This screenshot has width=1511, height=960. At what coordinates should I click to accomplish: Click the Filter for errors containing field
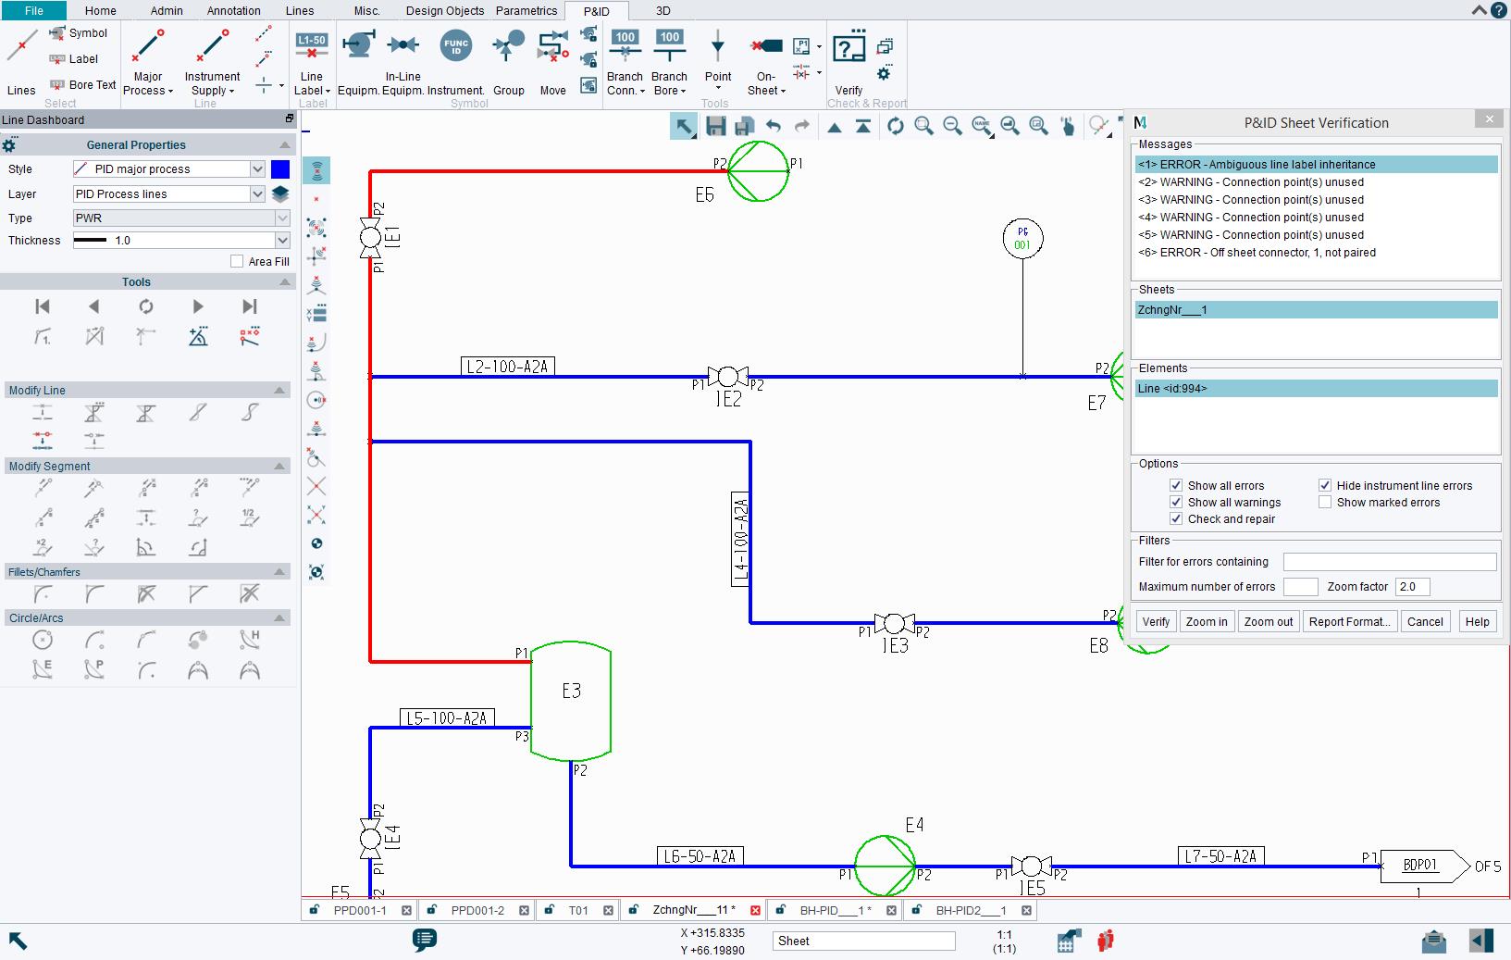click(x=1389, y=561)
